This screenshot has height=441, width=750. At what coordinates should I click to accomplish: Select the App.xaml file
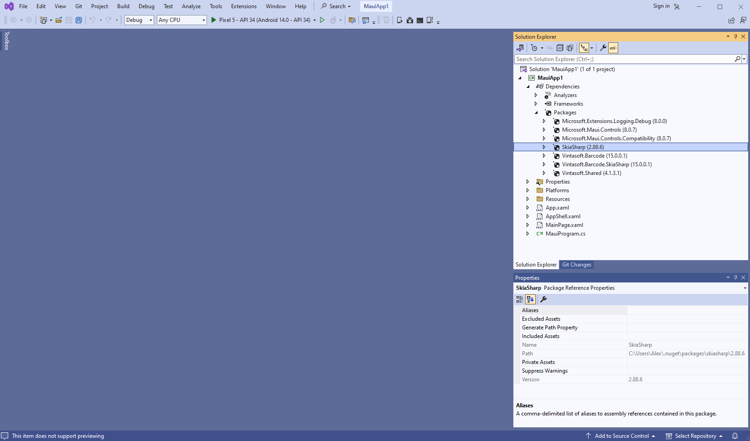click(x=557, y=208)
